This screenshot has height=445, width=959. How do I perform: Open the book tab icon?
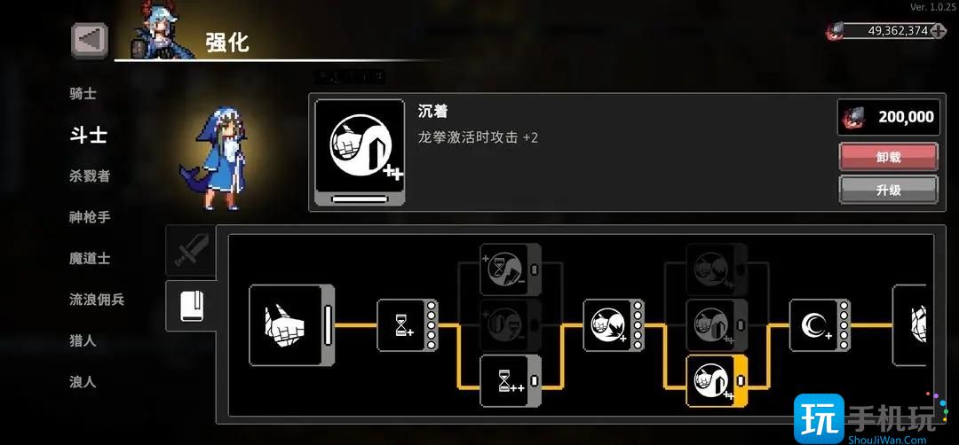(191, 306)
